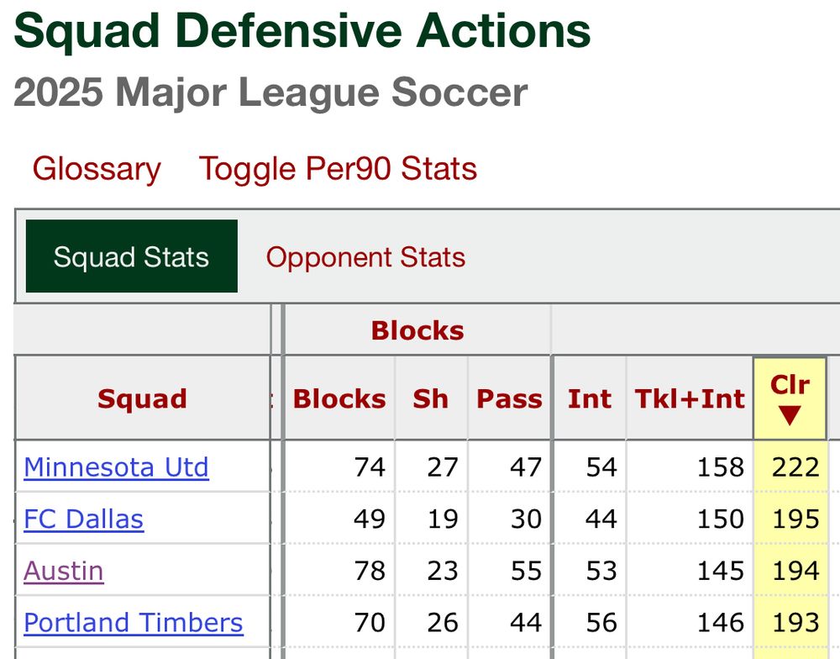The width and height of the screenshot is (840, 659).
Task: Open the Glossary
Action: tap(96, 169)
